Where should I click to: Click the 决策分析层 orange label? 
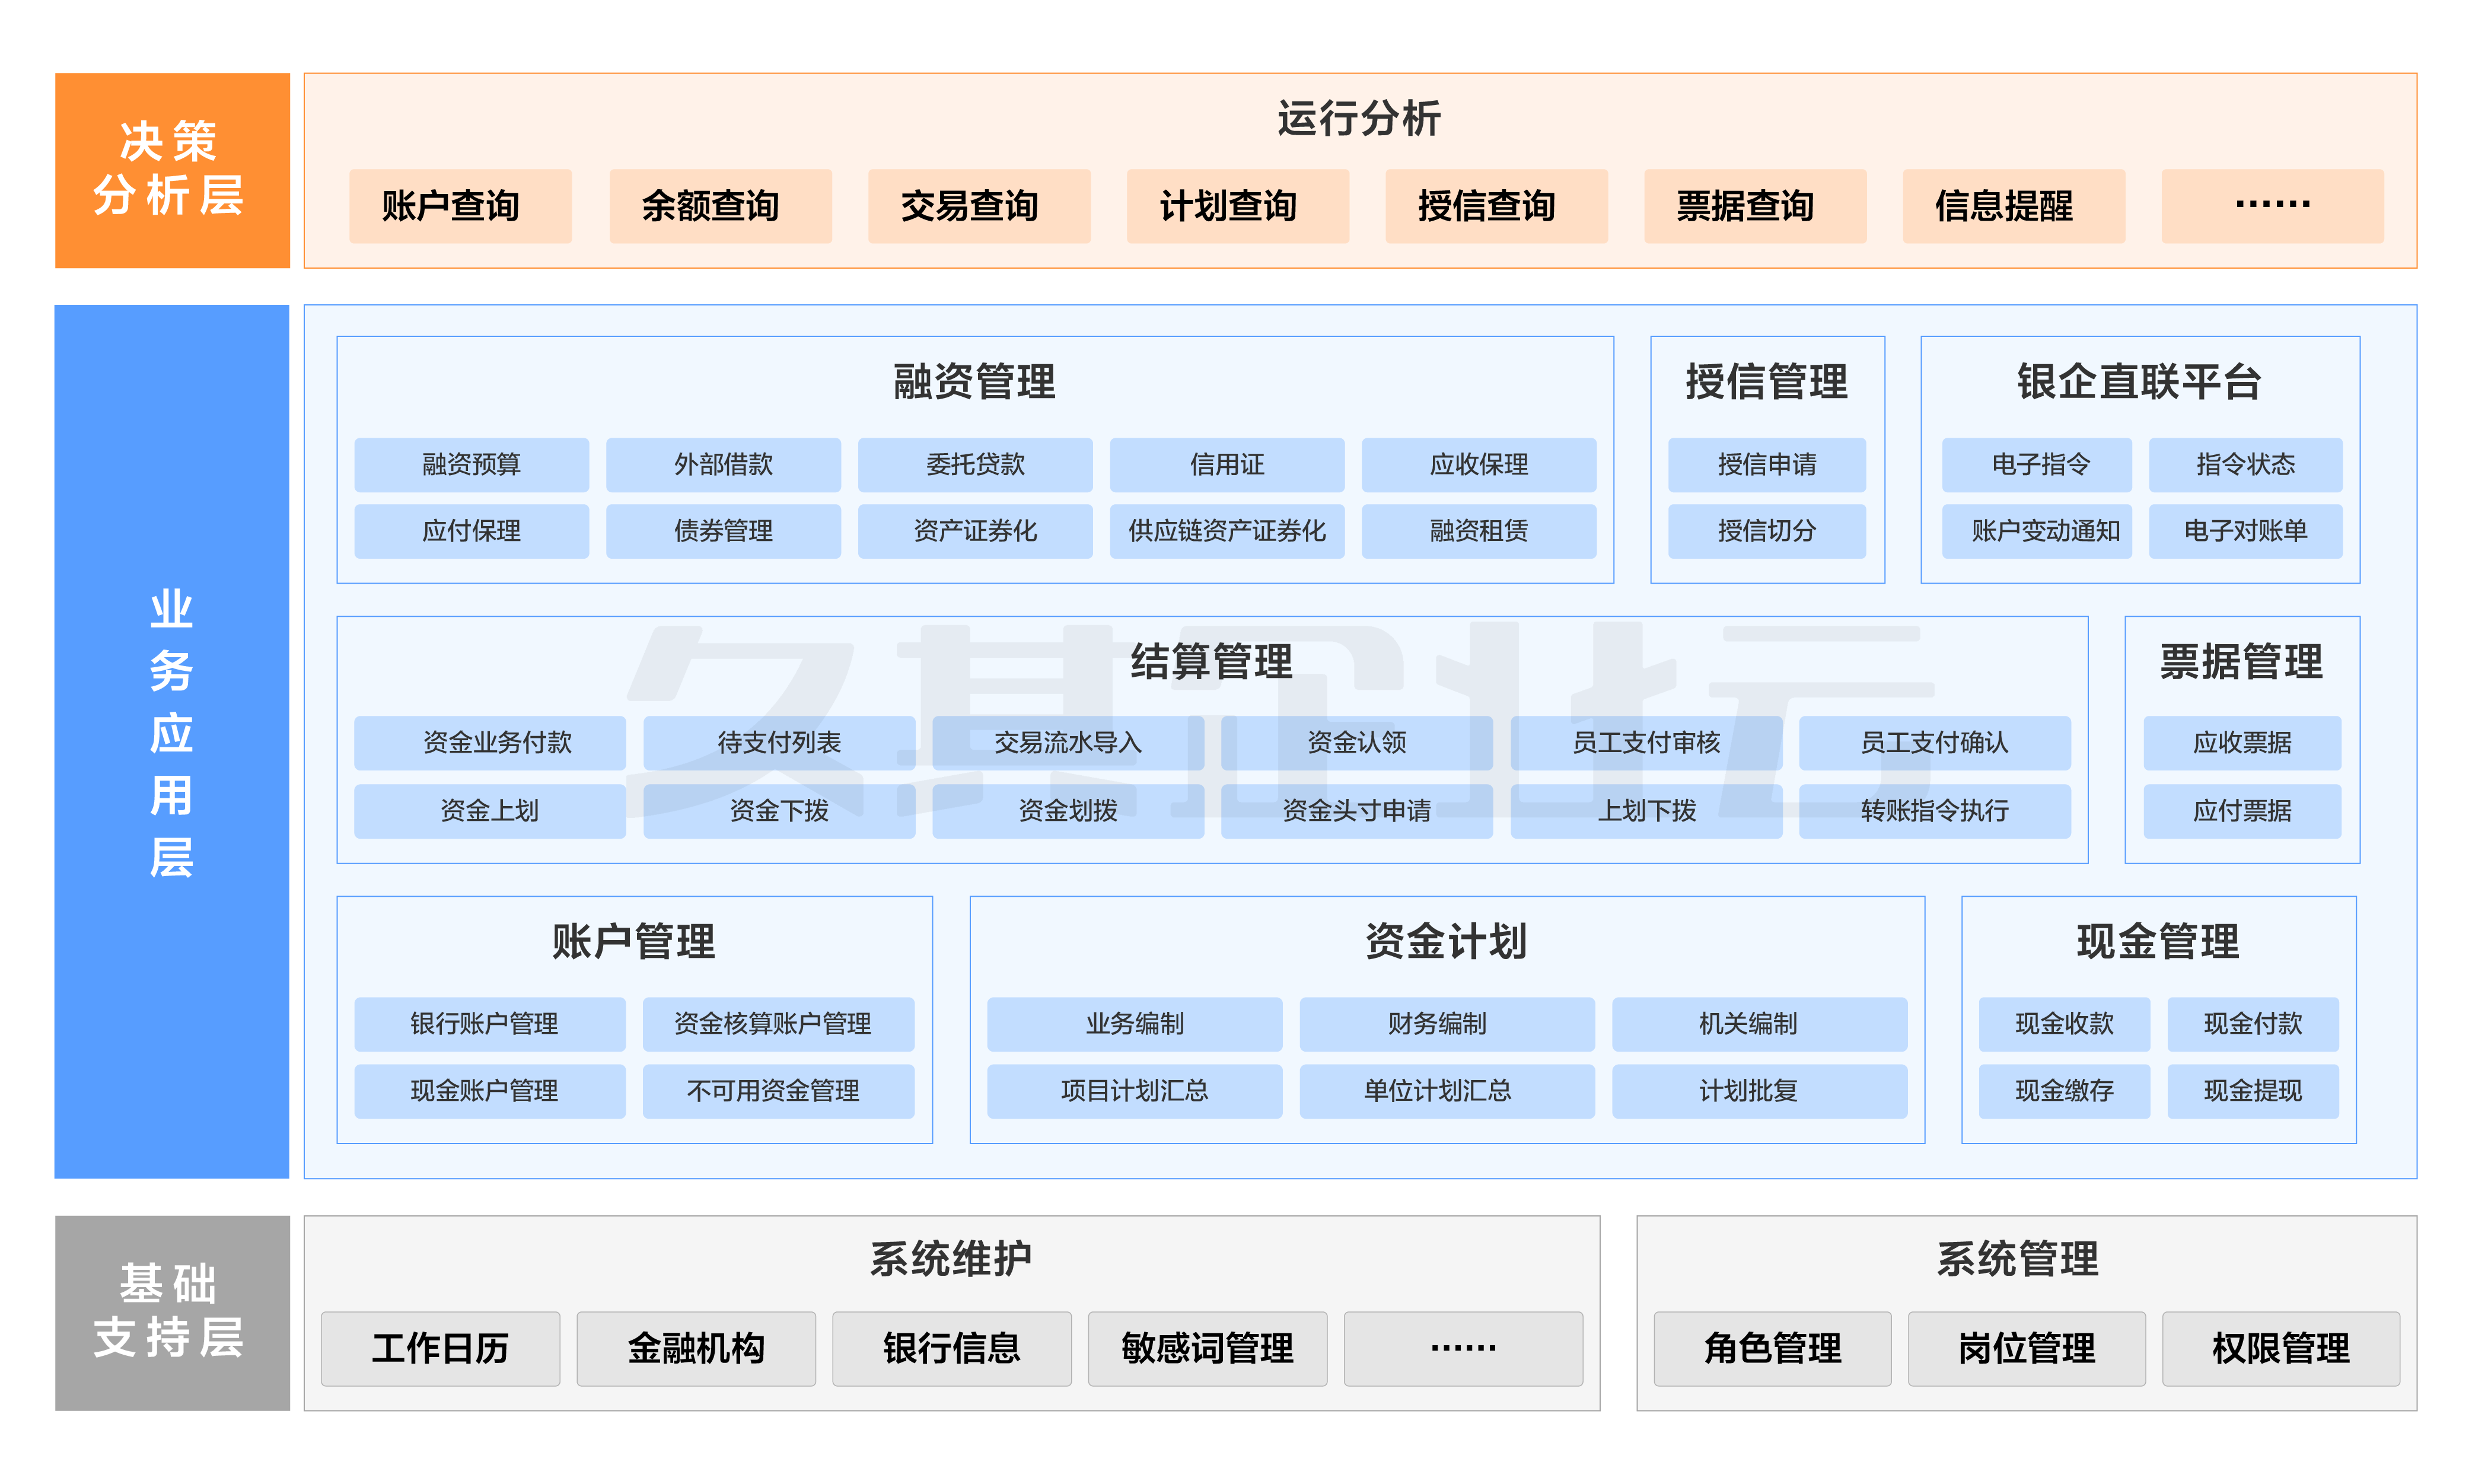point(172,170)
